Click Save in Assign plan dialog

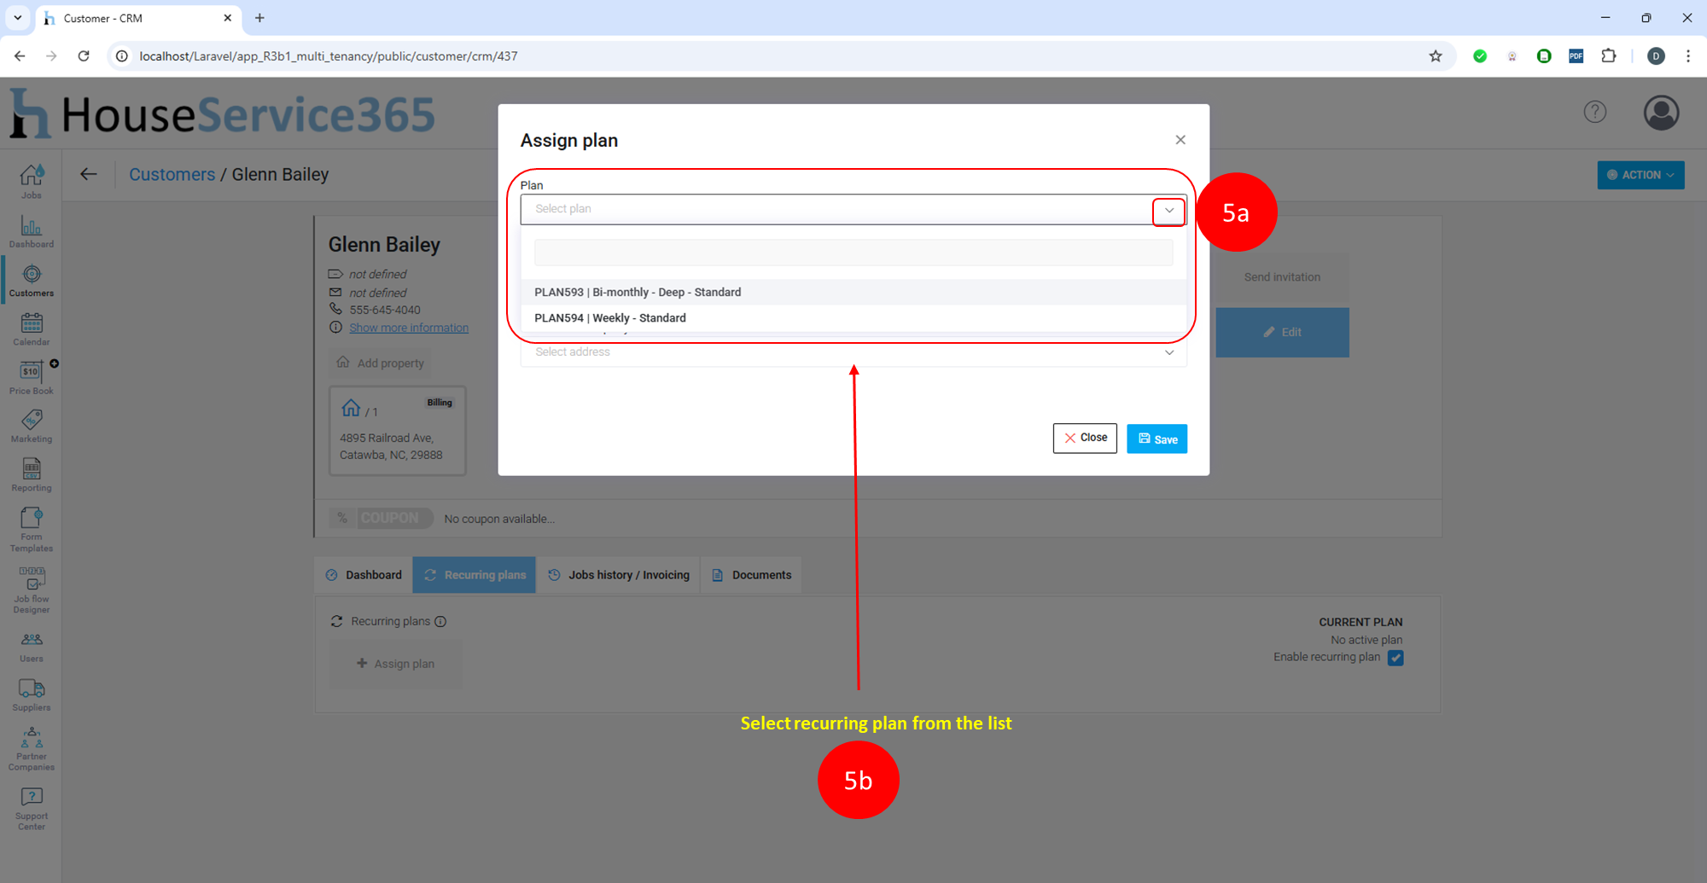[x=1156, y=439]
